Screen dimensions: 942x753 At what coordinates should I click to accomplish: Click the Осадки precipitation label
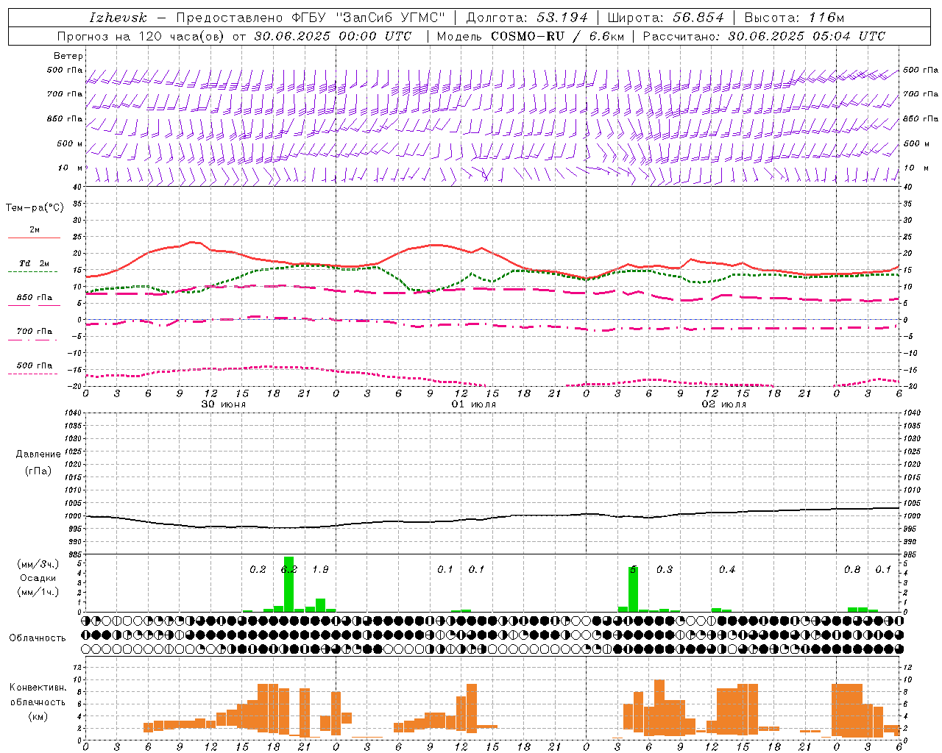[x=38, y=578]
